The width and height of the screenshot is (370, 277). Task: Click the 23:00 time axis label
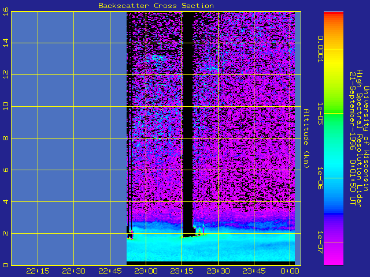click(x=146, y=271)
